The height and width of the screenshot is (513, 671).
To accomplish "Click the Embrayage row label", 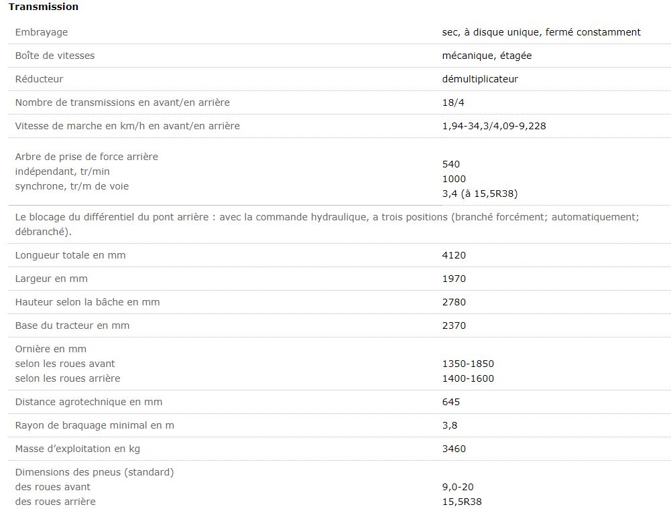I will click(42, 32).
